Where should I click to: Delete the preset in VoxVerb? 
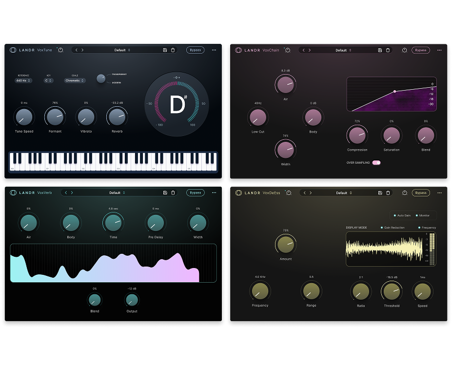coord(173,192)
